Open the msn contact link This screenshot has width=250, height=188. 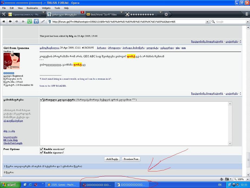coord(184,48)
